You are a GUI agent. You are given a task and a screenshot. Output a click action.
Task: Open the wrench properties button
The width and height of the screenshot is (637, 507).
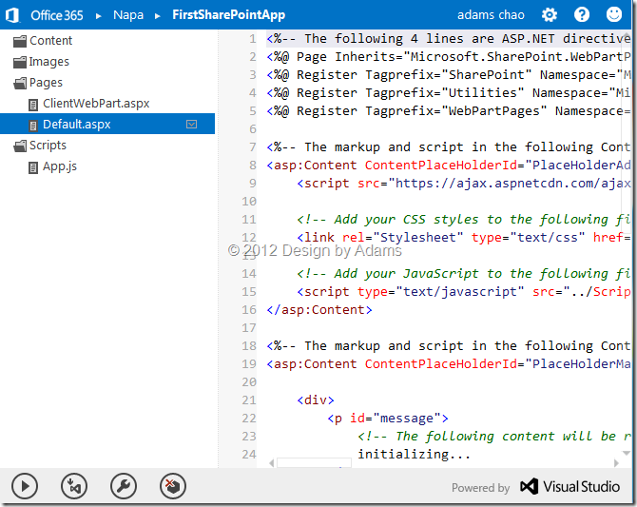pos(124,486)
